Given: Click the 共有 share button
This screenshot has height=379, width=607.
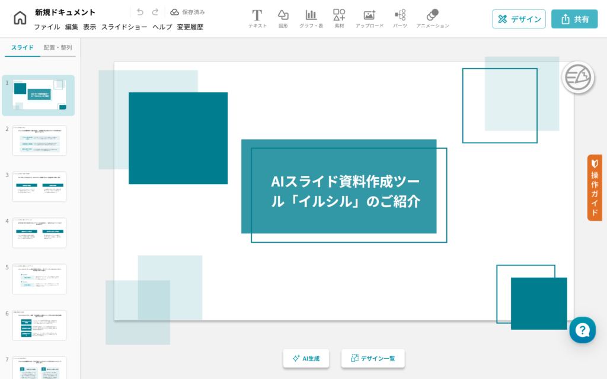Looking at the screenshot, I should coord(574,19).
